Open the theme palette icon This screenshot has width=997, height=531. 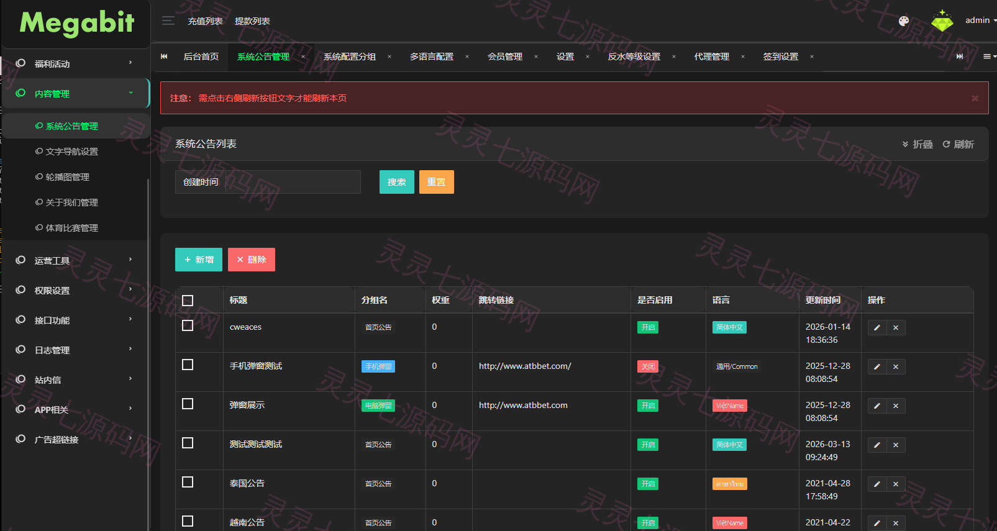(x=904, y=21)
